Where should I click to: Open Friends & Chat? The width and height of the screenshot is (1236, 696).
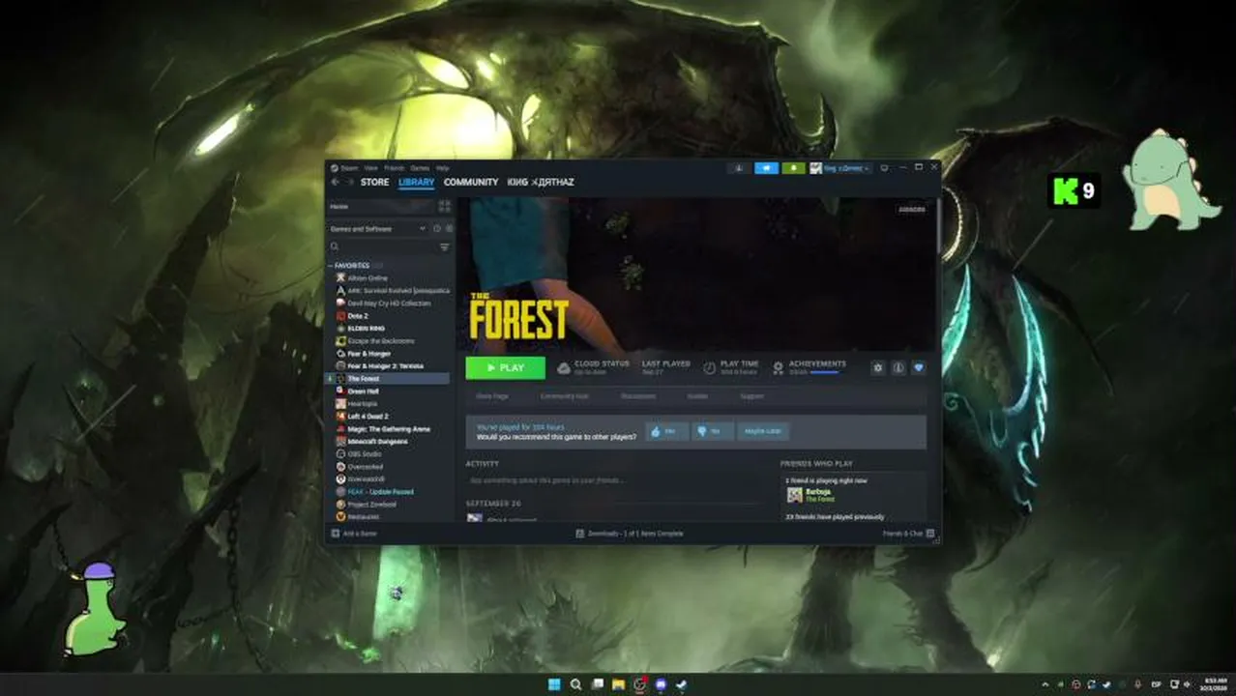click(x=908, y=534)
